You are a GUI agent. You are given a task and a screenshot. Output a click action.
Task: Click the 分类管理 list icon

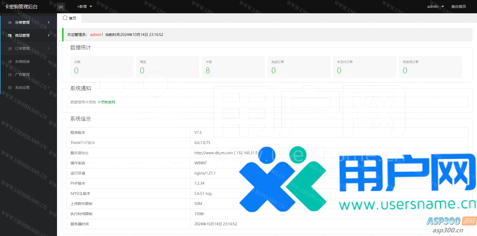point(10,23)
